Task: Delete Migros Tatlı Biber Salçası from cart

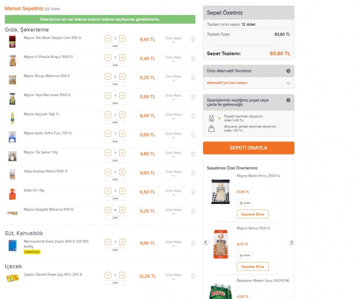Action: pos(193,40)
